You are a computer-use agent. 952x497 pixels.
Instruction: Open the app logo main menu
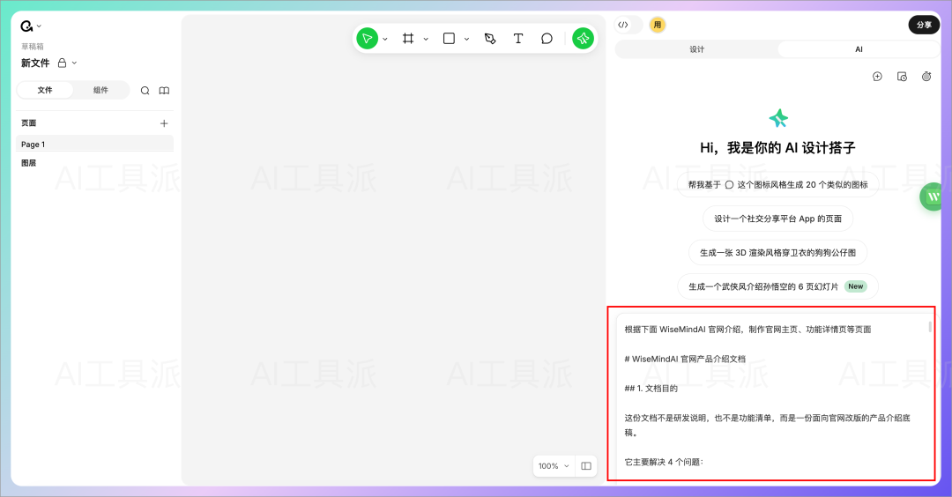pos(26,26)
